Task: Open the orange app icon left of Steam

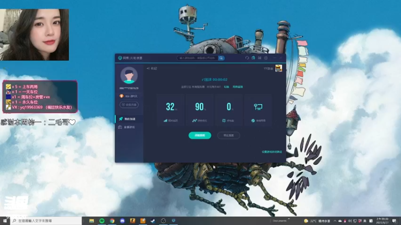Action: 143,220
